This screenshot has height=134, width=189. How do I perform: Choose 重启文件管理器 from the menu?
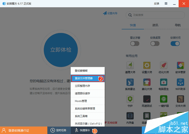tap(88, 79)
